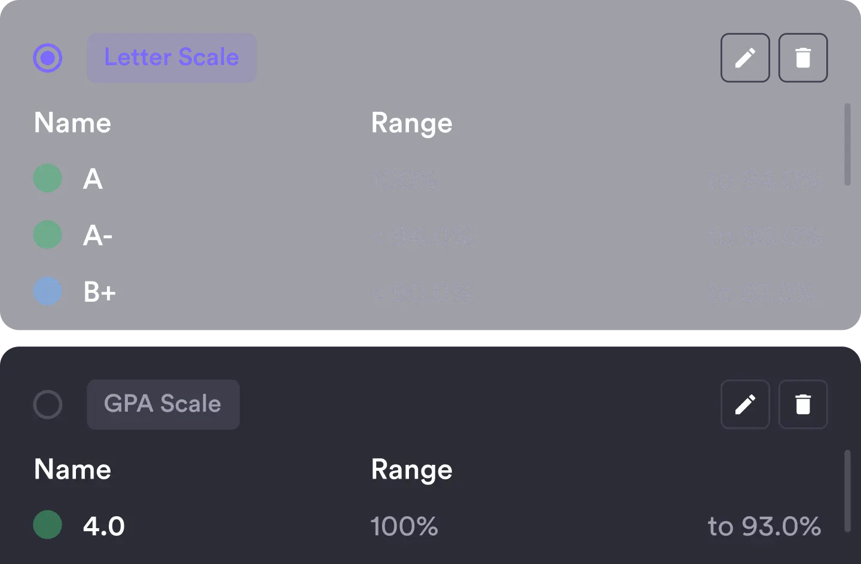Click the Letter Scale label chip

tap(172, 58)
